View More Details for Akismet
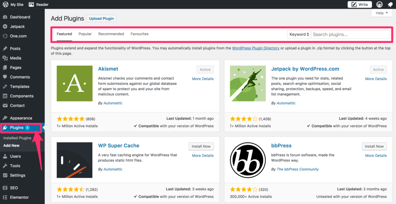 (203, 79)
